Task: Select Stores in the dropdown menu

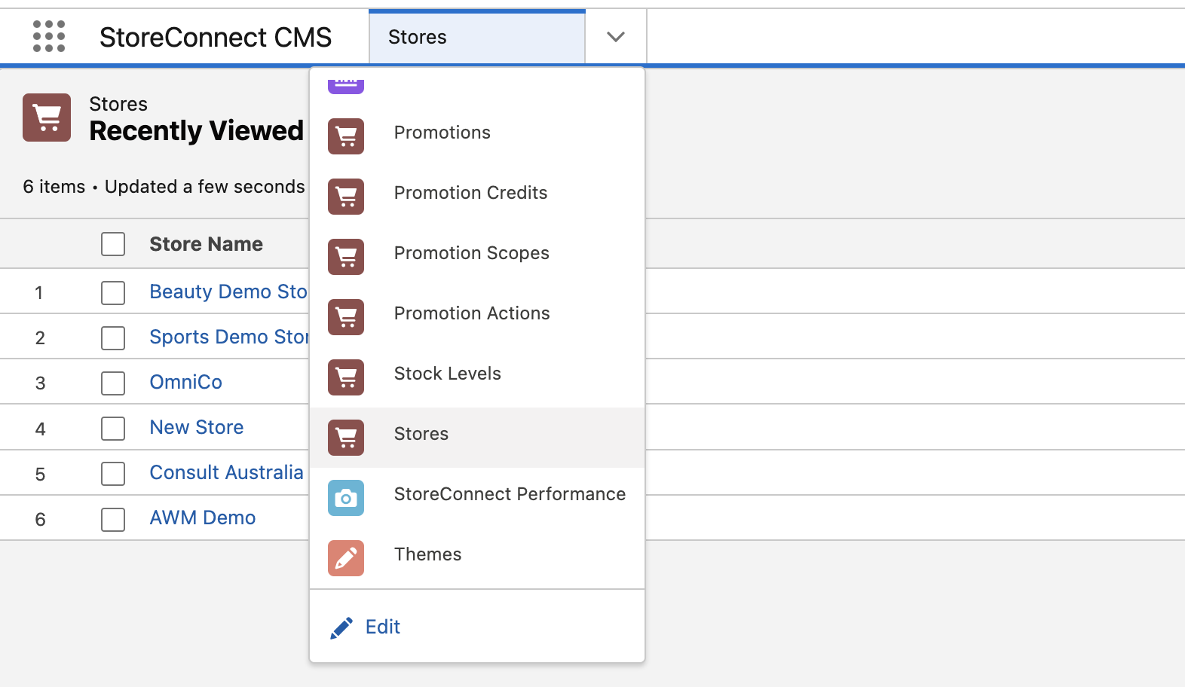Action: click(477, 438)
